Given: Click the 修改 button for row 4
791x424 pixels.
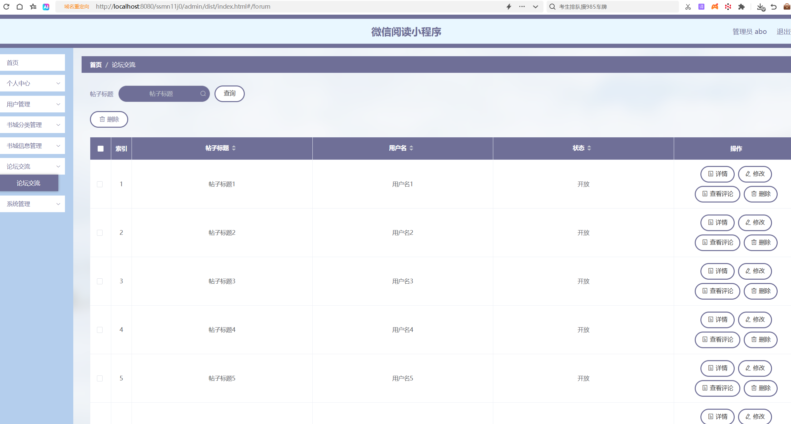Looking at the screenshot, I should [x=755, y=320].
